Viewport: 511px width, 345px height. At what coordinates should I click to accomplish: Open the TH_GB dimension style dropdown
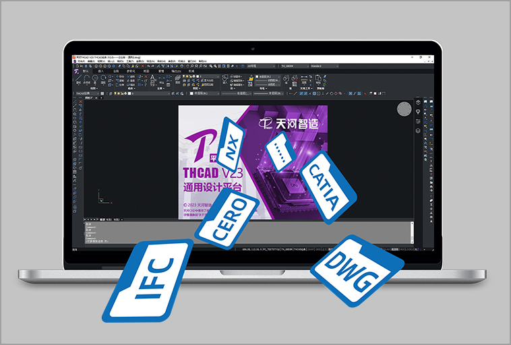(295, 66)
